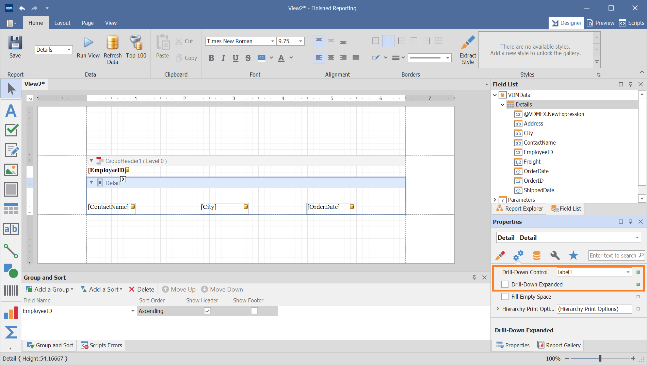Image resolution: width=647 pixels, height=365 pixels.
Task: Select the Label (A) tool
Action: [x=11, y=111]
